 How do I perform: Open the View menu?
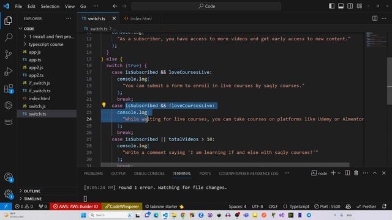70,6
